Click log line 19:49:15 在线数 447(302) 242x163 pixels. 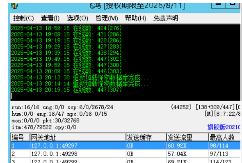pyautogui.click(x=66, y=59)
